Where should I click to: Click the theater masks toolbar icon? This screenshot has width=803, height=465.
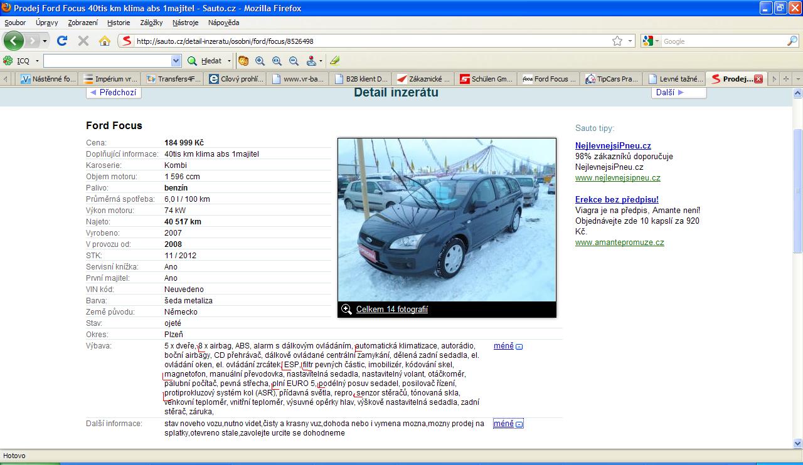tap(243, 61)
